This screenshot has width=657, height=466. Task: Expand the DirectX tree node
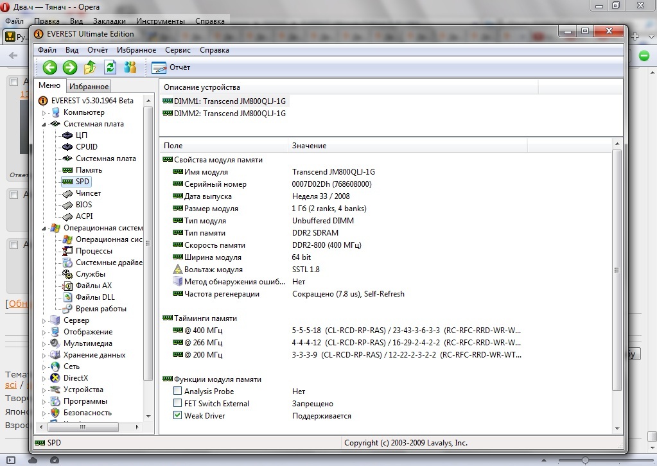pyautogui.click(x=44, y=379)
